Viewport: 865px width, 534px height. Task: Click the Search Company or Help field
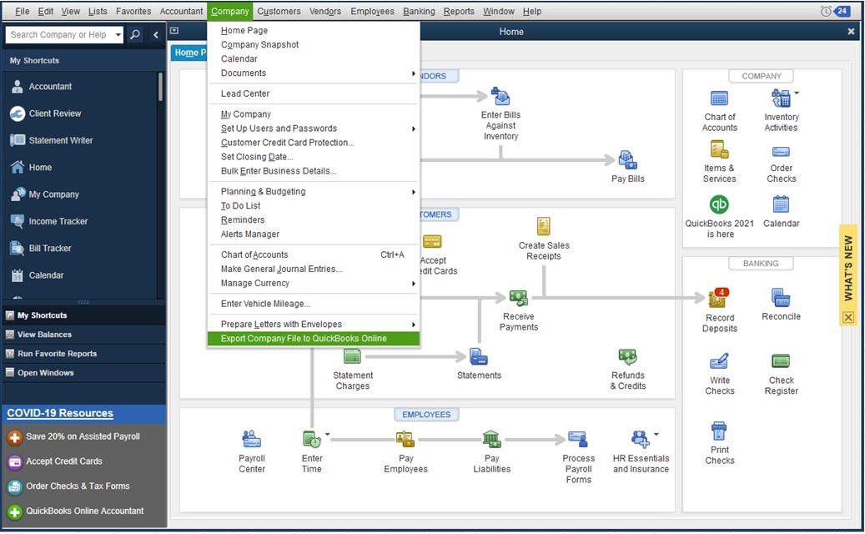[x=59, y=35]
